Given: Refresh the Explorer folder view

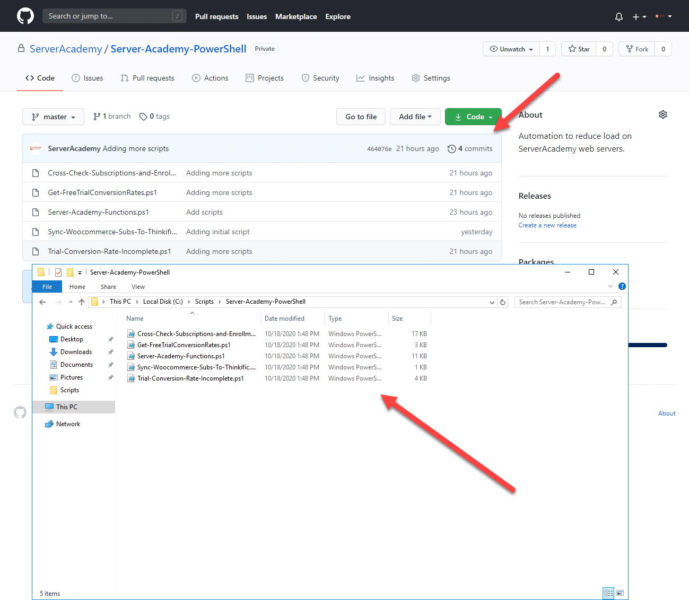Looking at the screenshot, I should (503, 302).
